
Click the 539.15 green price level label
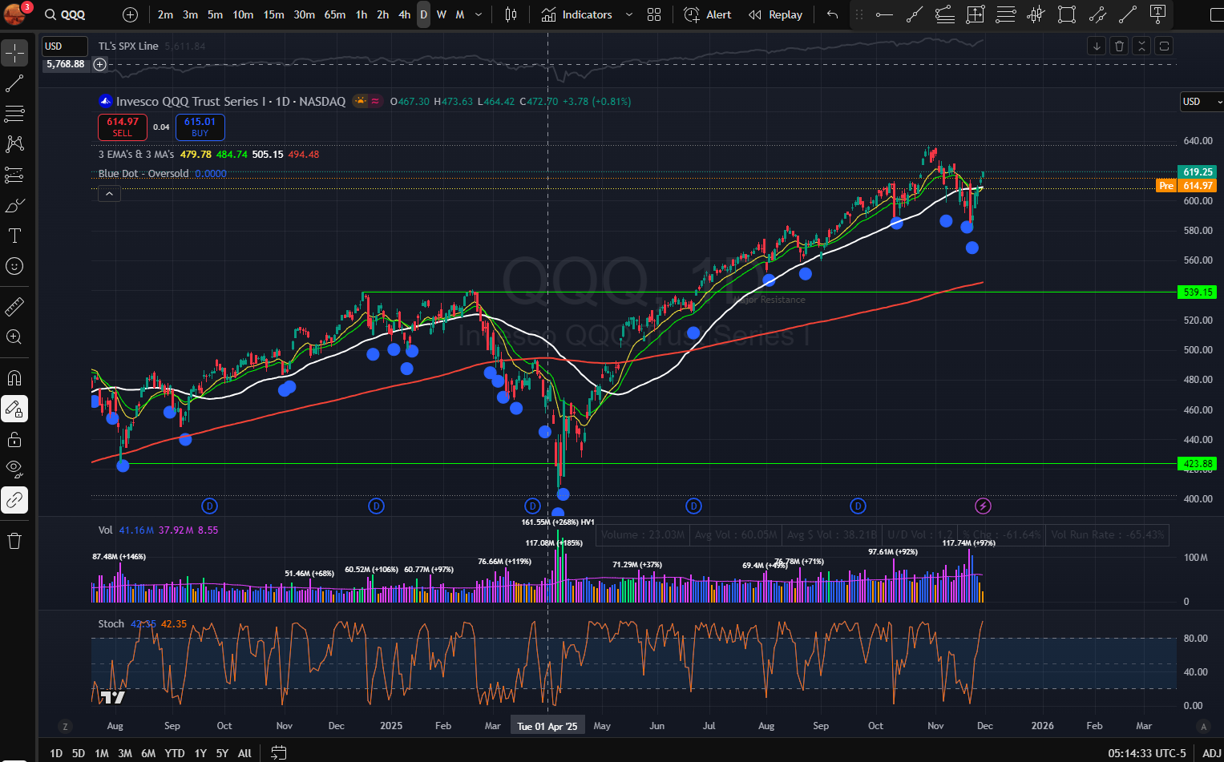coord(1198,292)
